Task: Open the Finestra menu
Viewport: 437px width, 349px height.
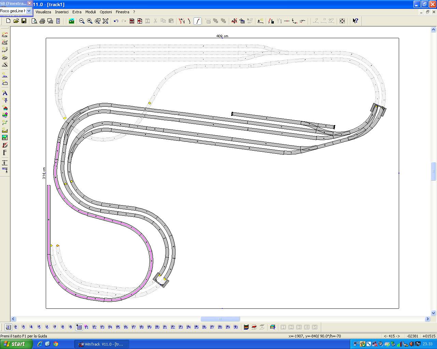Action: [123, 12]
